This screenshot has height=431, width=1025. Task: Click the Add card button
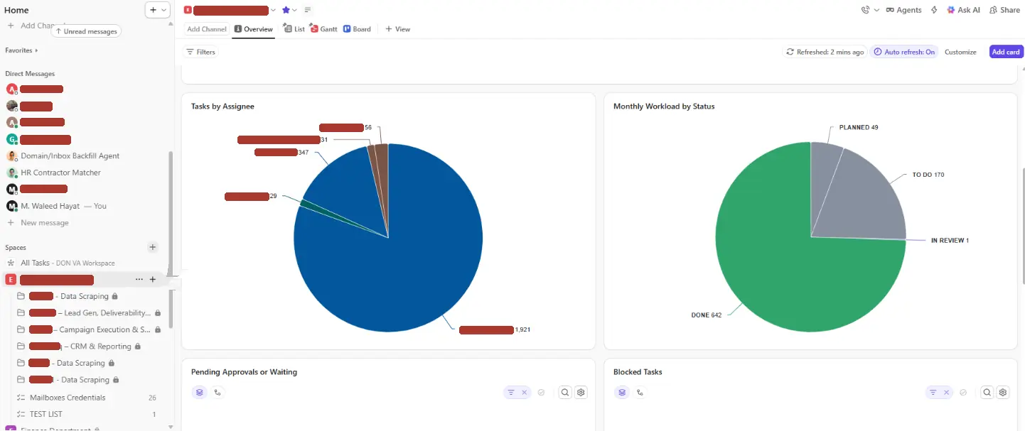(x=1006, y=52)
